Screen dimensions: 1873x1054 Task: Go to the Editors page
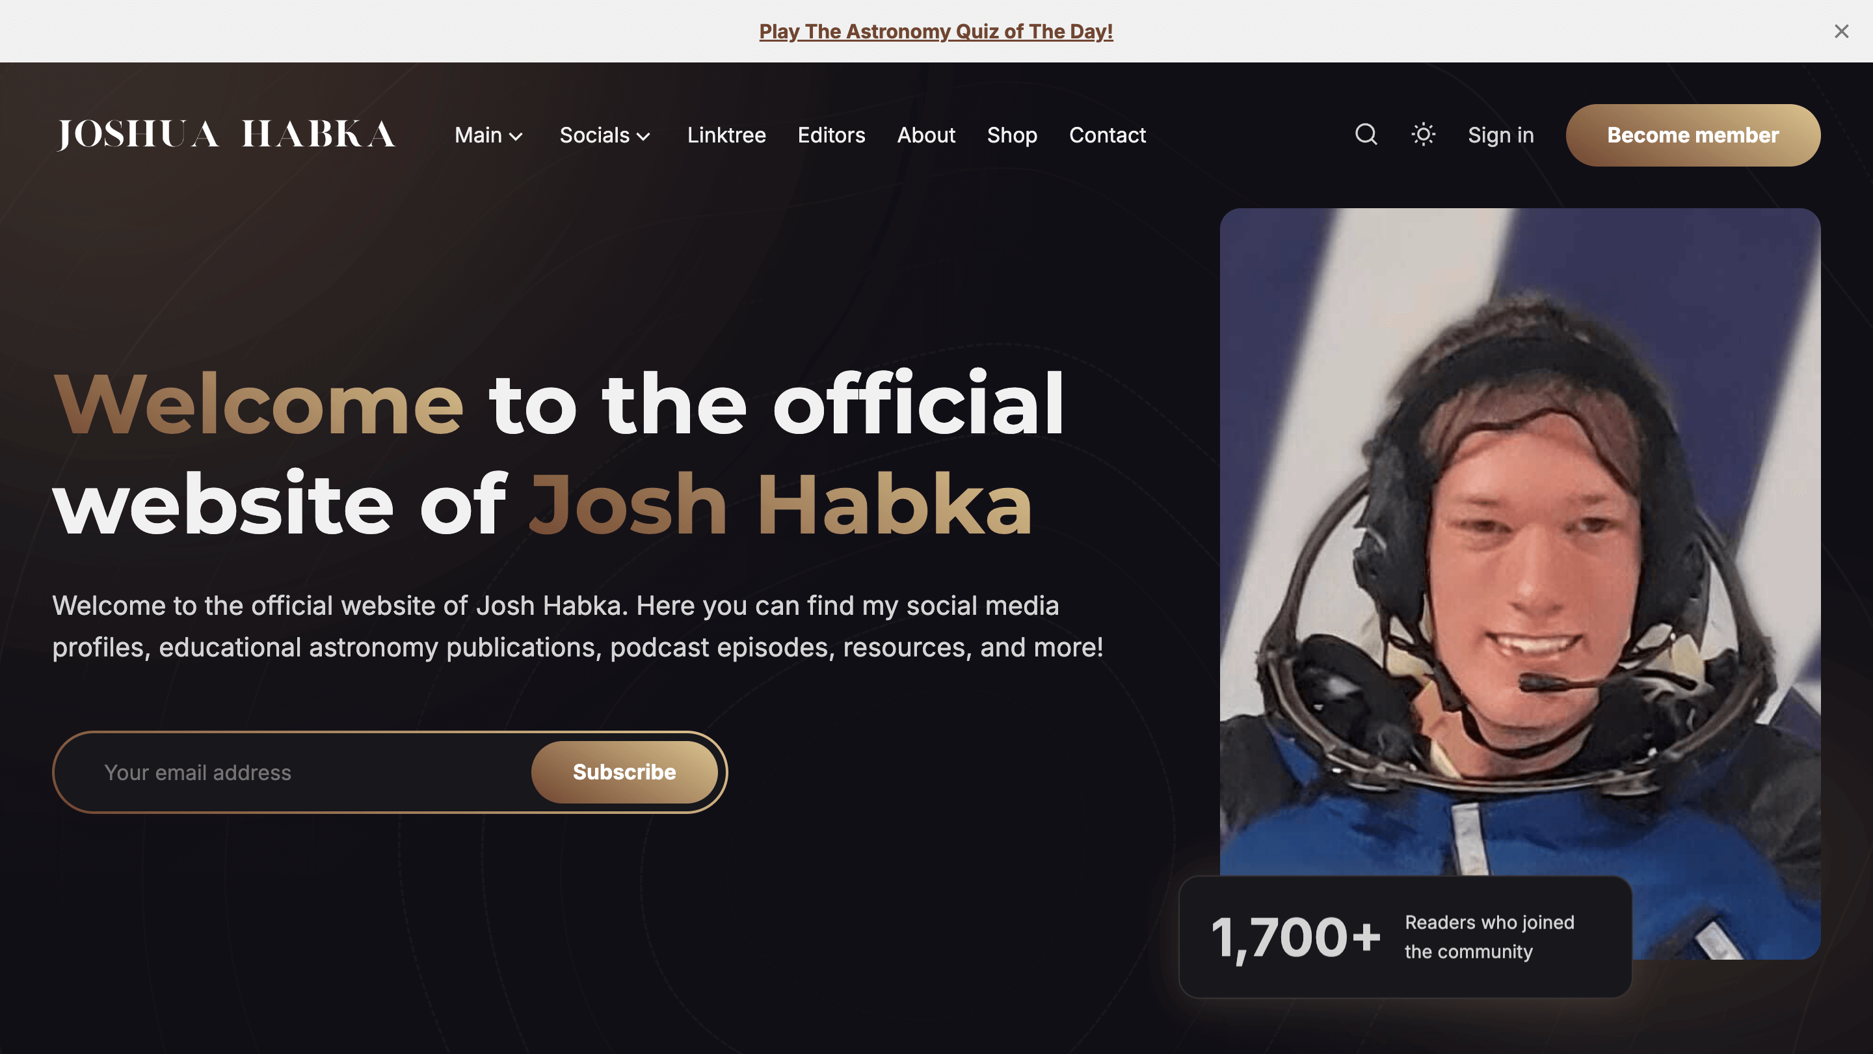coord(831,135)
